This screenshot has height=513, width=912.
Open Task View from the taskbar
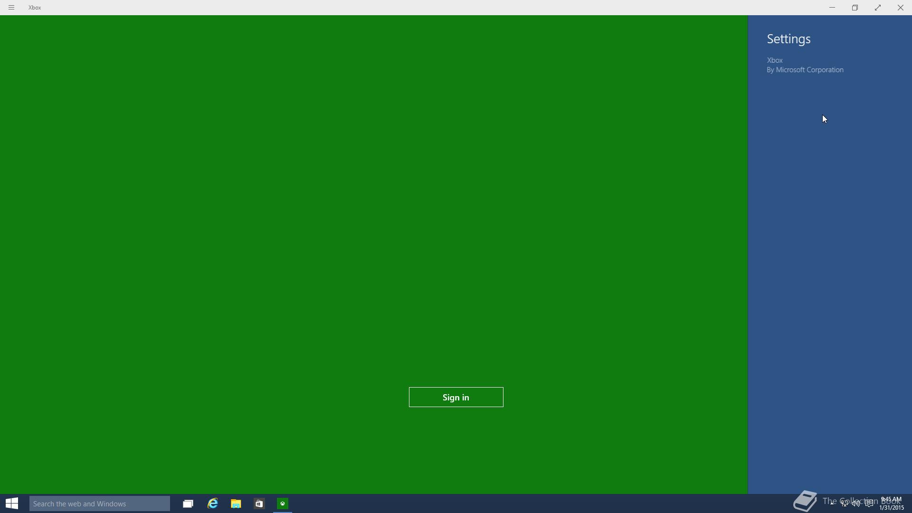pyautogui.click(x=188, y=503)
